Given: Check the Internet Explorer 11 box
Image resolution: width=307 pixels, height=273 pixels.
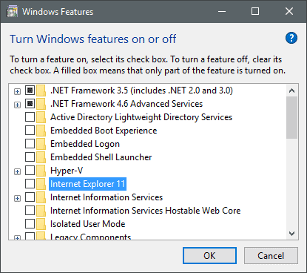Looking at the screenshot, I should coord(30,184).
